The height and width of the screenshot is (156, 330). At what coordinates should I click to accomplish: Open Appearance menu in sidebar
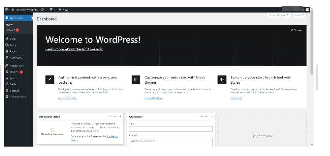[16, 66]
